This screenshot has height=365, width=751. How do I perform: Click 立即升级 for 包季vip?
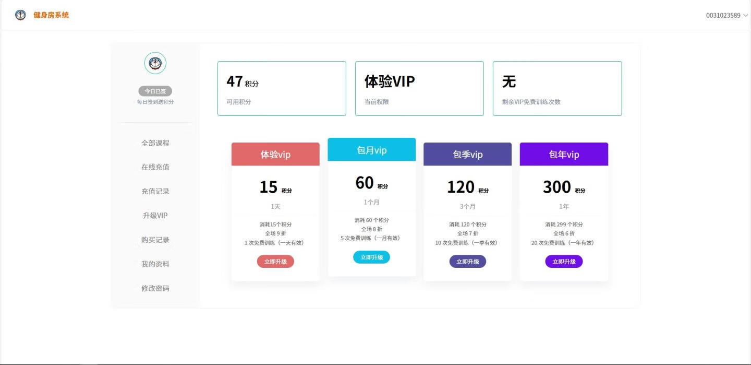coord(467,262)
